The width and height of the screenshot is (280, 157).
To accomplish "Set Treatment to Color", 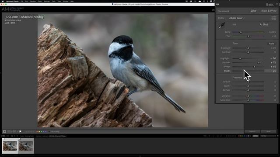I will (253, 11).
